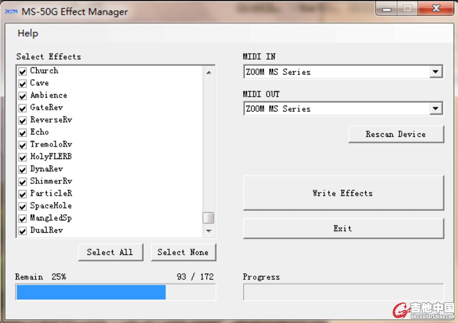Click Select None button
The image size is (458, 323).
[183, 252]
